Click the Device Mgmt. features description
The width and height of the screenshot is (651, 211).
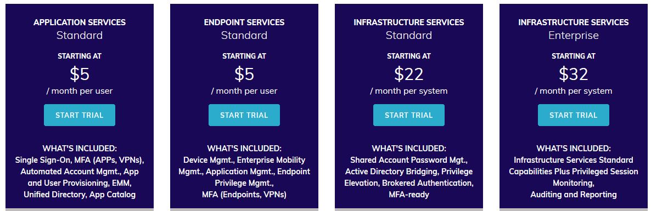pyautogui.click(x=244, y=177)
